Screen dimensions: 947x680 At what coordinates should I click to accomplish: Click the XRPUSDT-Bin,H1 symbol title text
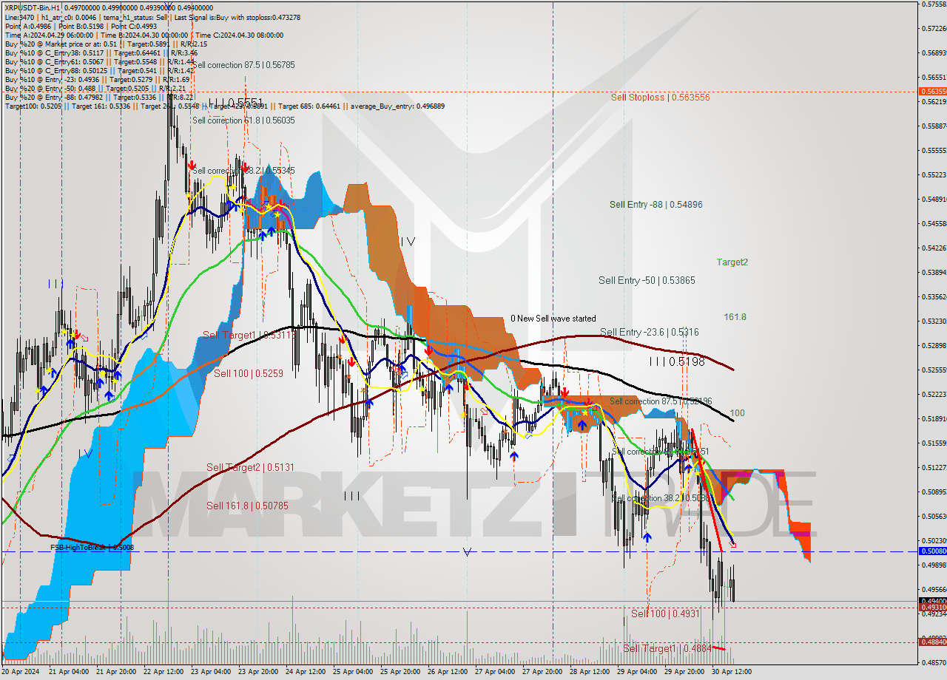(x=33, y=8)
